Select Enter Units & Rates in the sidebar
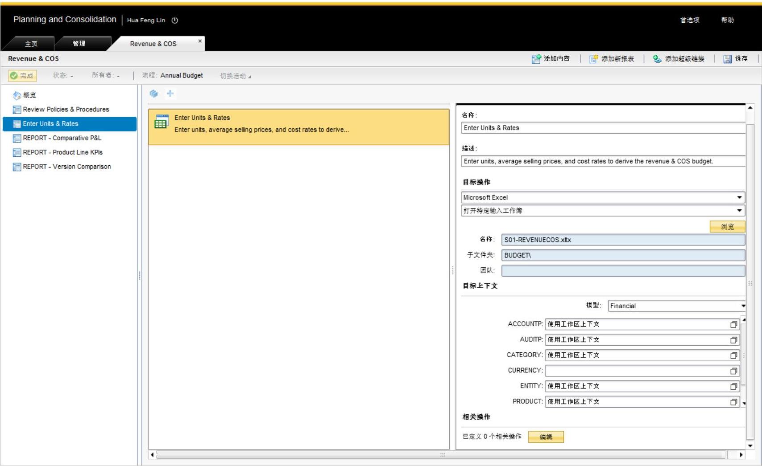 [x=70, y=124]
